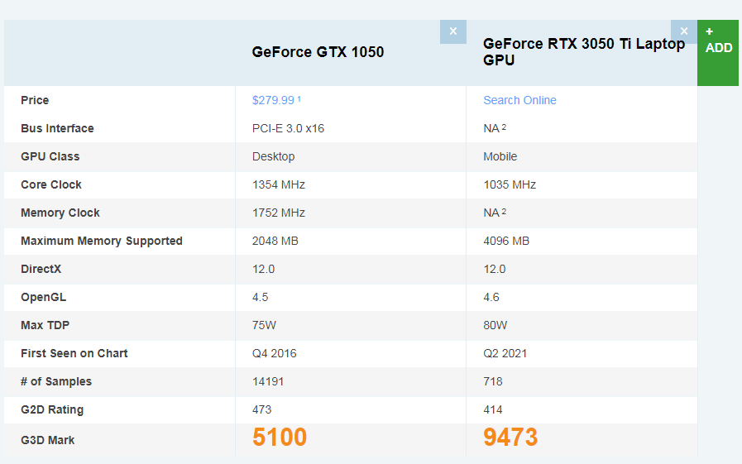Screen dimensions: 742x464
Task: Open the Search Online link
Action: [519, 100]
